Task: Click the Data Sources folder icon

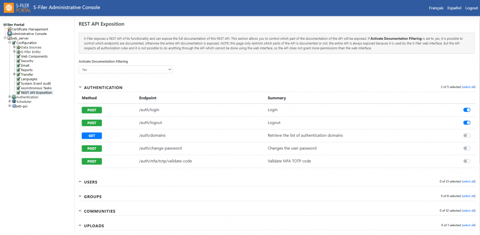Action: coord(18,47)
